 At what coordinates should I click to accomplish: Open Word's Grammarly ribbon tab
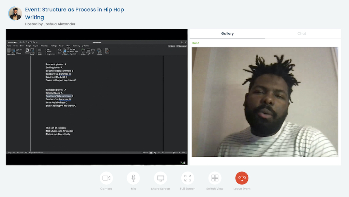click(x=76, y=46)
